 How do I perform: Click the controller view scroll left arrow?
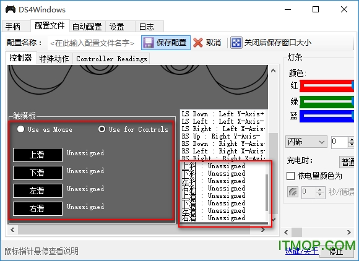[12, 229]
